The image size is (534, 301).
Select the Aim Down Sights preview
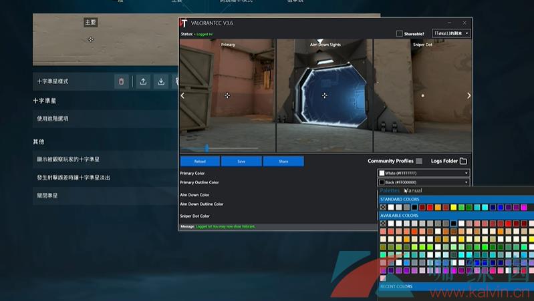click(325, 95)
